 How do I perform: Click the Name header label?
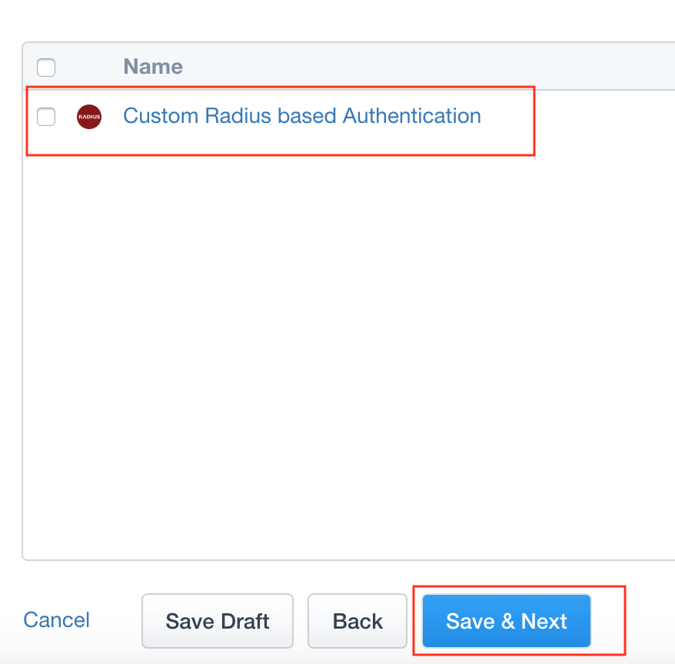pos(153,67)
